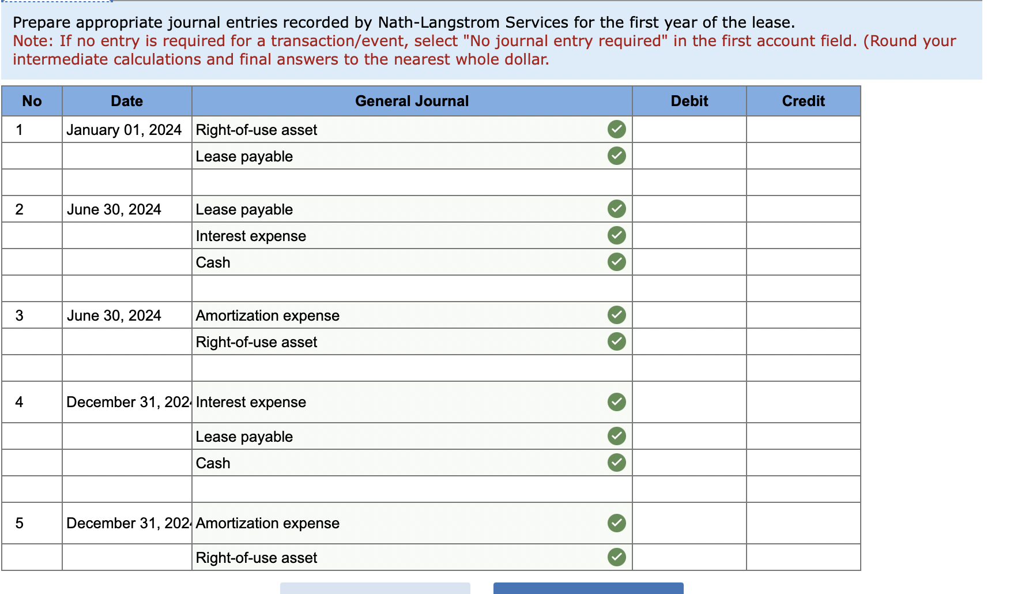
Task: Click checkmark beside entry 4 Interest expense
Action: [x=616, y=402]
